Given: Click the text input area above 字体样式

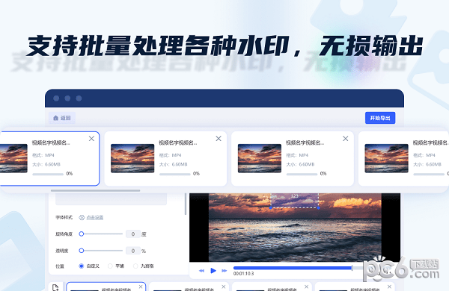Looking at the screenshot, I should (111, 199).
